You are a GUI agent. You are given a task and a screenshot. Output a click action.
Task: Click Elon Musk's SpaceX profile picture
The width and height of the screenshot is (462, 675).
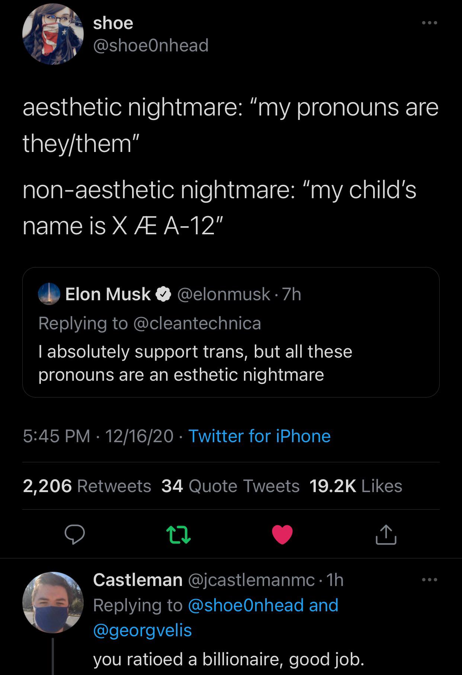[49, 294]
